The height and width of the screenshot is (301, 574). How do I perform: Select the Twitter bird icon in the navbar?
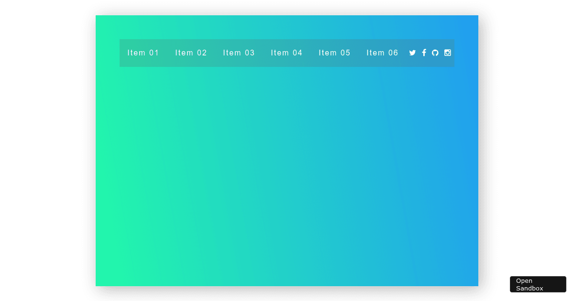pos(412,53)
